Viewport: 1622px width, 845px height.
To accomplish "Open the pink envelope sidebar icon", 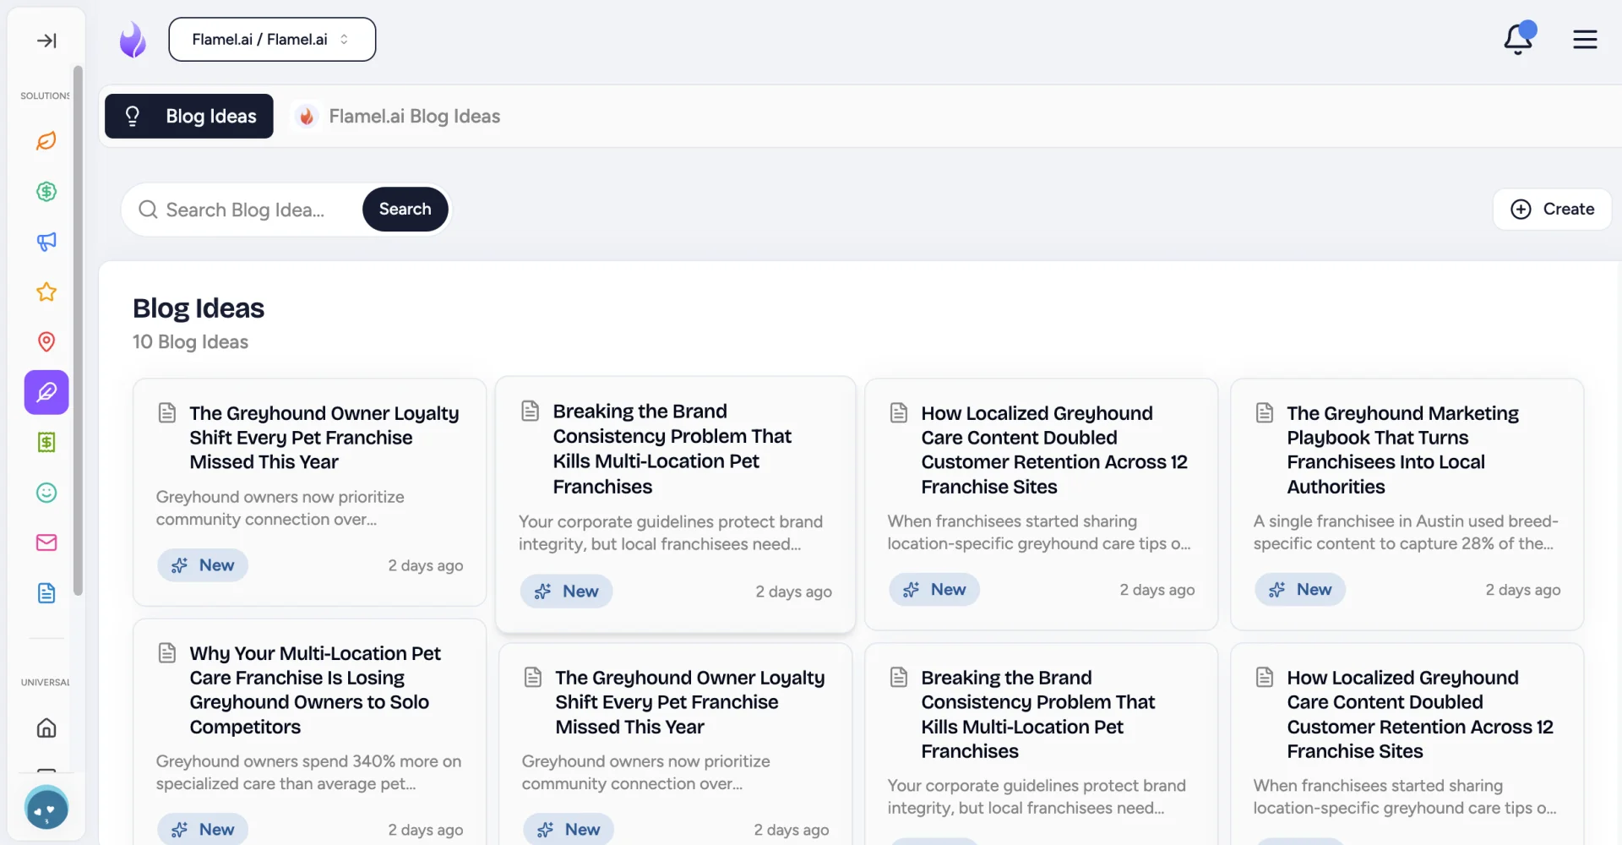I will click(46, 542).
